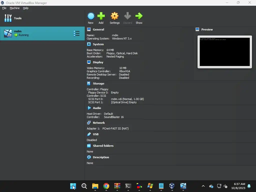Image resolution: width=256 pixels, height=192 pixels.
Task: Click the System section chip icon
Action: click(x=89, y=44)
